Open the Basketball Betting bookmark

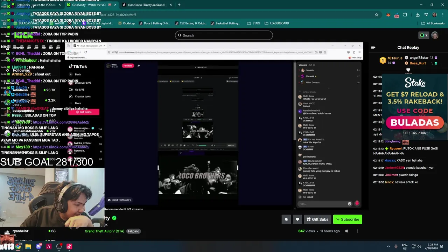pyautogui.click(x=226, y=23)
